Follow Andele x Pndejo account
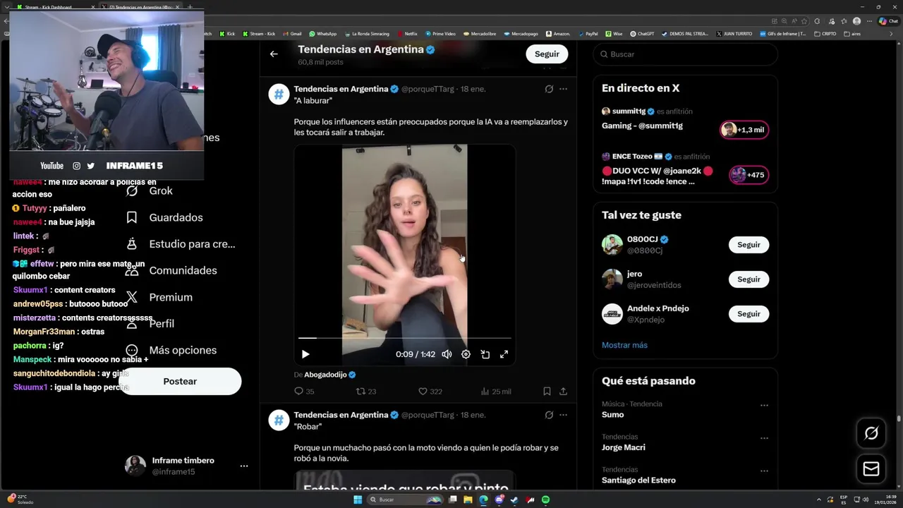Image resolution: width=903 pixels, height=508 pixels. [749, 314]
